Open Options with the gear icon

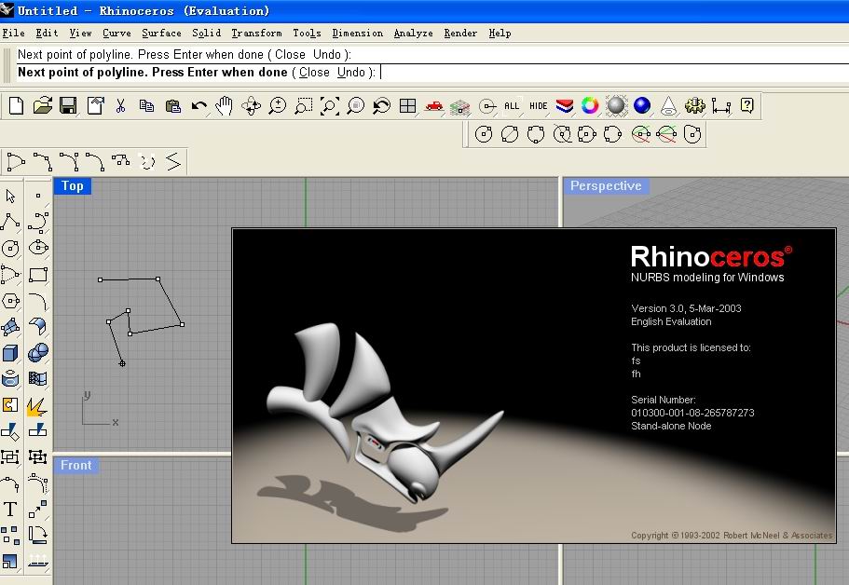tap(694, 105)
